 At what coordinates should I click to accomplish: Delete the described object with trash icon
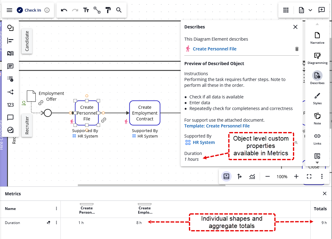point(297,49)
